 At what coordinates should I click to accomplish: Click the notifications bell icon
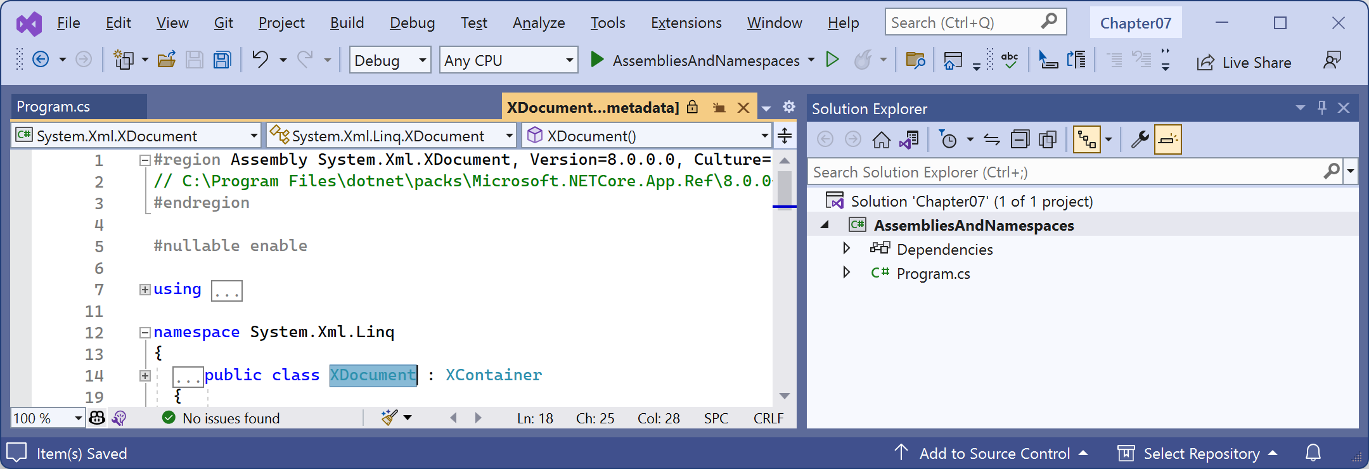click(x=1313, y=453)
